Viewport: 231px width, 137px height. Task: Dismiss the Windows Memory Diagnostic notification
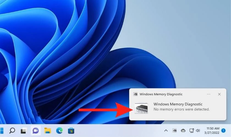219,94
